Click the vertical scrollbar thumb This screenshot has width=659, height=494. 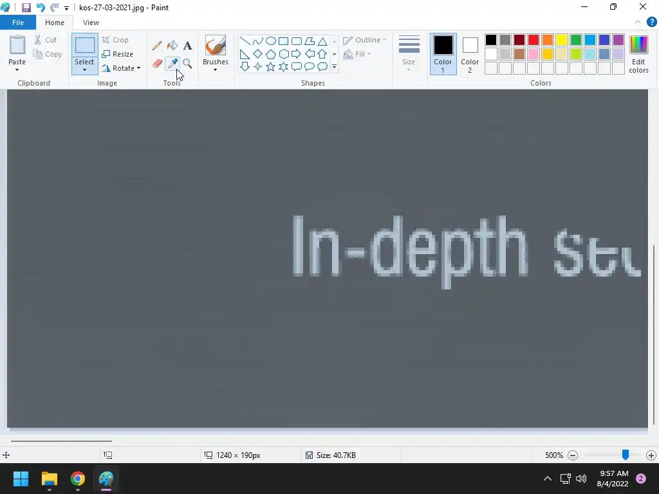654,334
